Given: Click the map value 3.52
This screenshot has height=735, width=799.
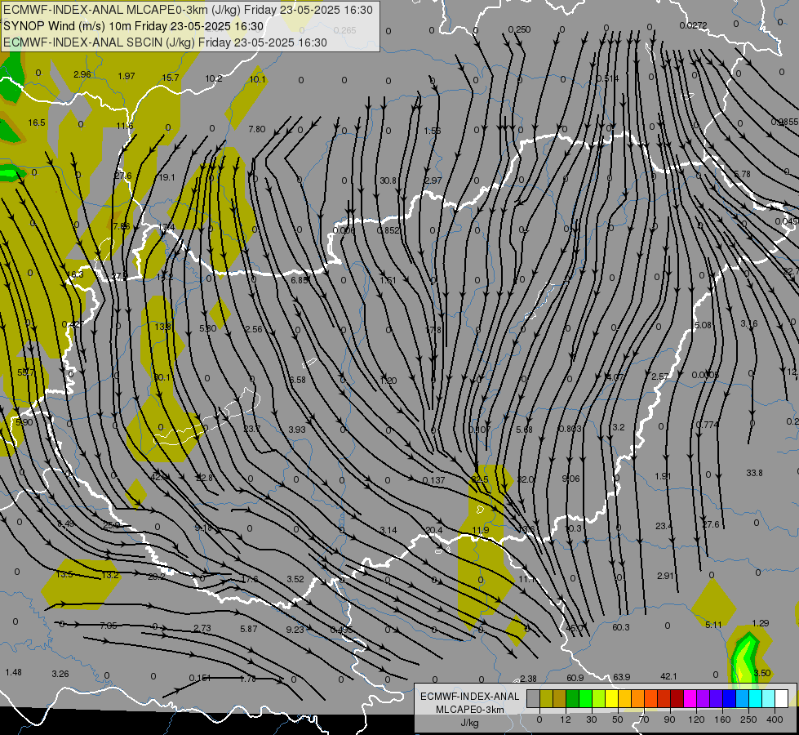Looking at the screenshot, I should 295,580.
